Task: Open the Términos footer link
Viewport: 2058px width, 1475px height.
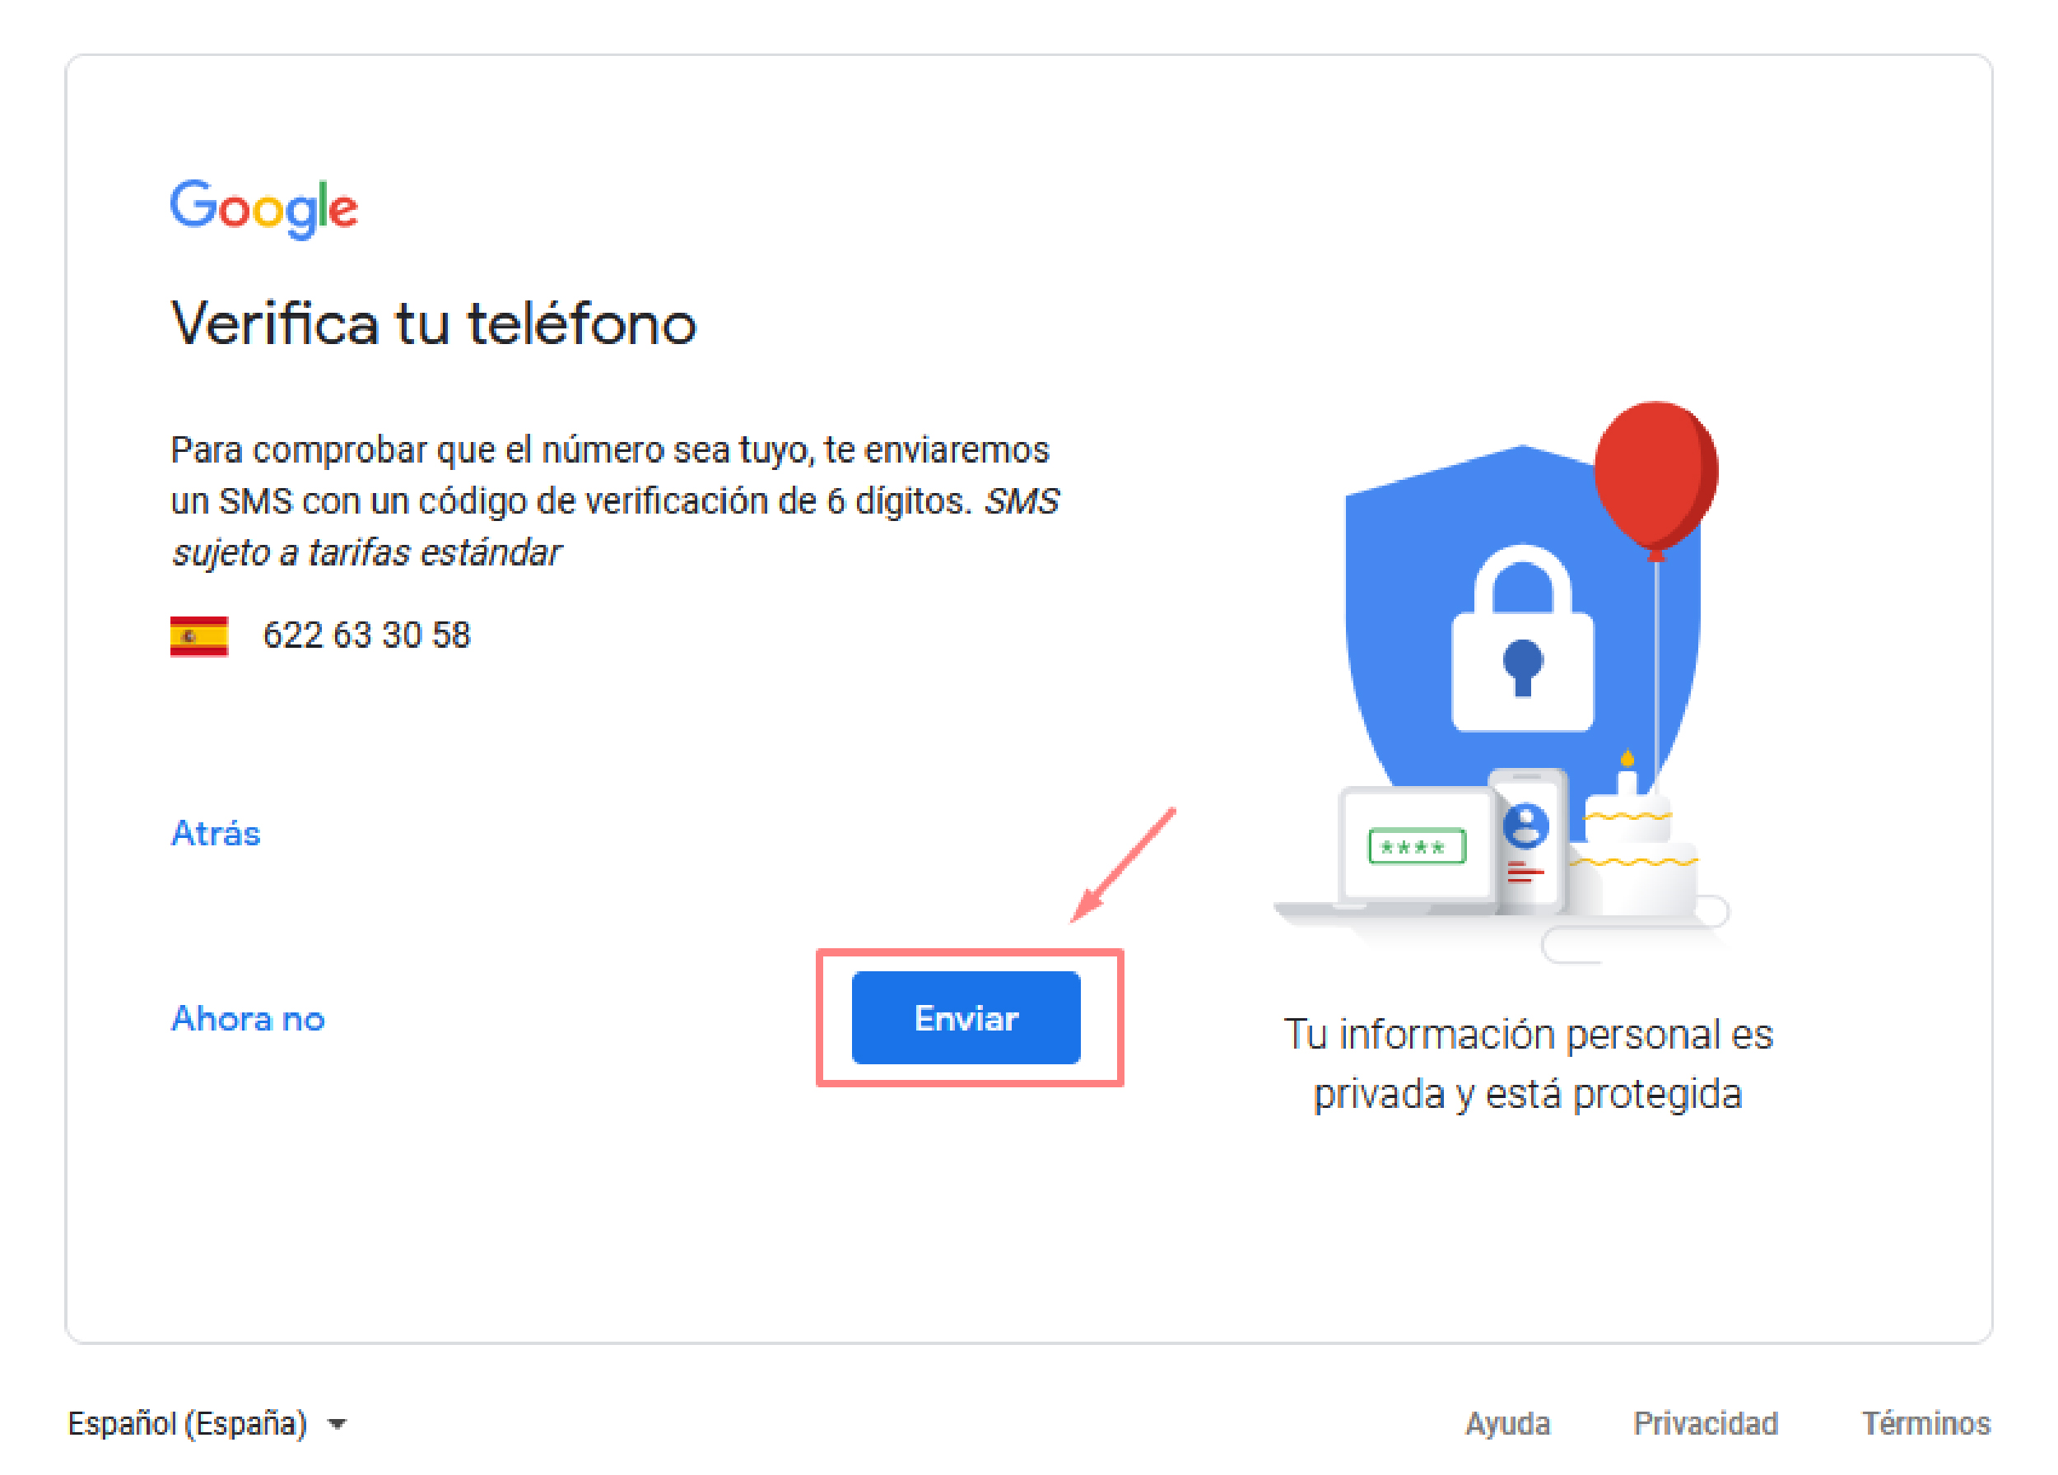Action: pos(1926,1423)
